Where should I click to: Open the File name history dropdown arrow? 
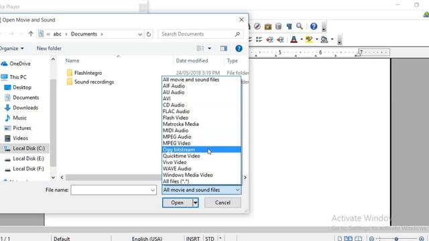tap(153, 190)
